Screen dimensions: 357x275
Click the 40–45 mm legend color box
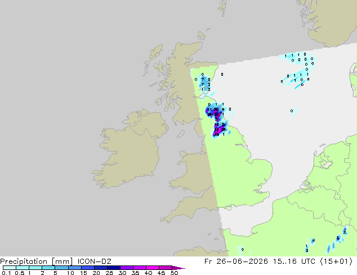click(153, 268)
